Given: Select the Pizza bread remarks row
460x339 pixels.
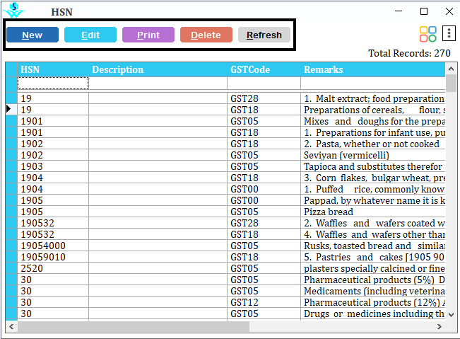Looking at the screenshot, I should click(x=373, y=212).
